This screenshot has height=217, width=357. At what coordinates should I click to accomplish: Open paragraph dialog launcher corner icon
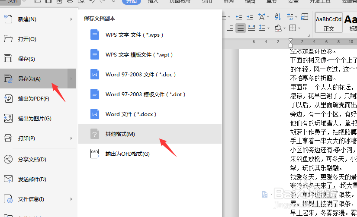coord(309,35)
